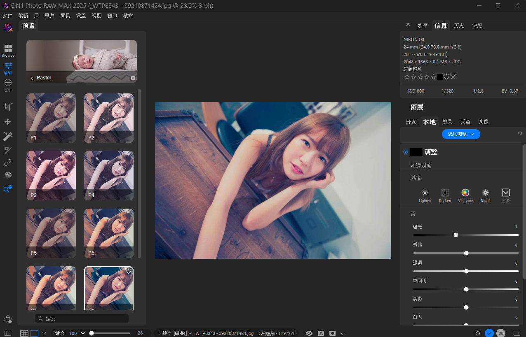This screenshot has width=526, height=337.
Task: Select the masking brush tool
Action: pyautogui.click(x=8, y=150)
